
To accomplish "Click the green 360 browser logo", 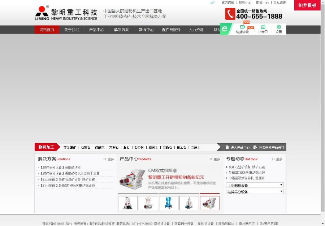I will 225,29.
